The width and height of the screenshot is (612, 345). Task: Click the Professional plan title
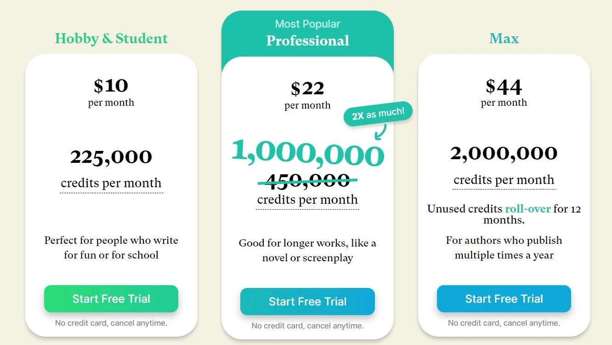coord(307,40)
